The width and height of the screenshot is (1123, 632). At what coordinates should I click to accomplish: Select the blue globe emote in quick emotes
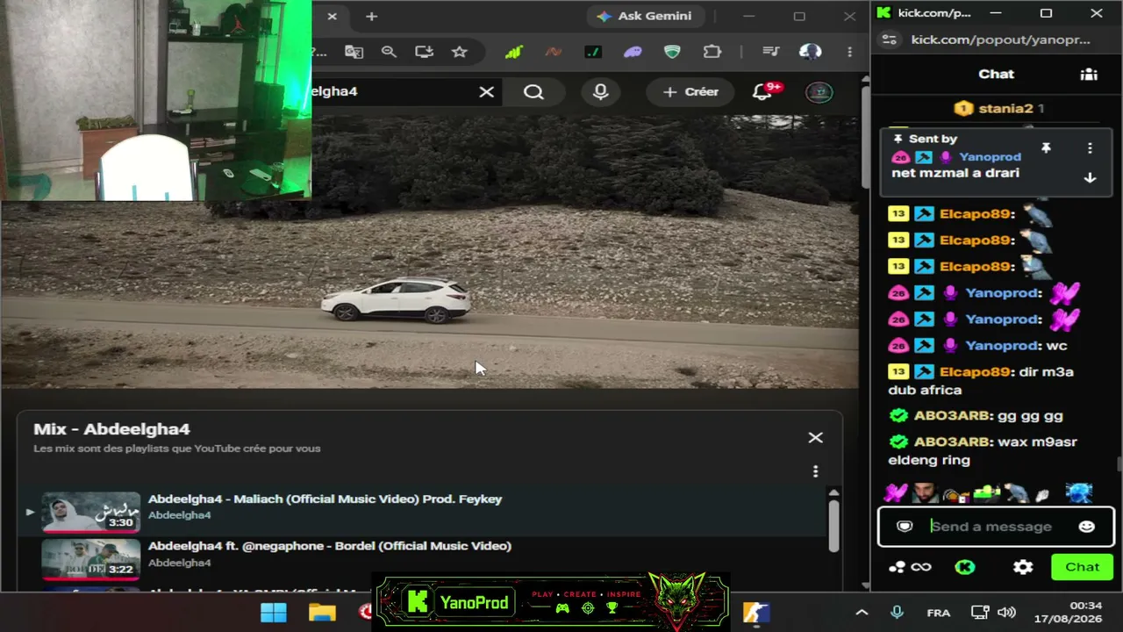1079,493
